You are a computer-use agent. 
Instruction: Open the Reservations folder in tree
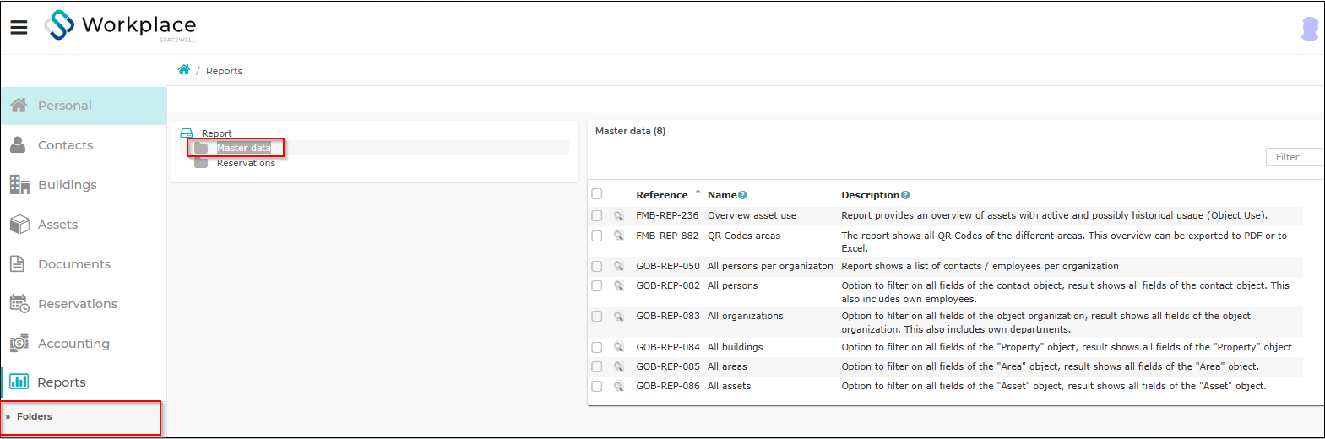(246, 163)
